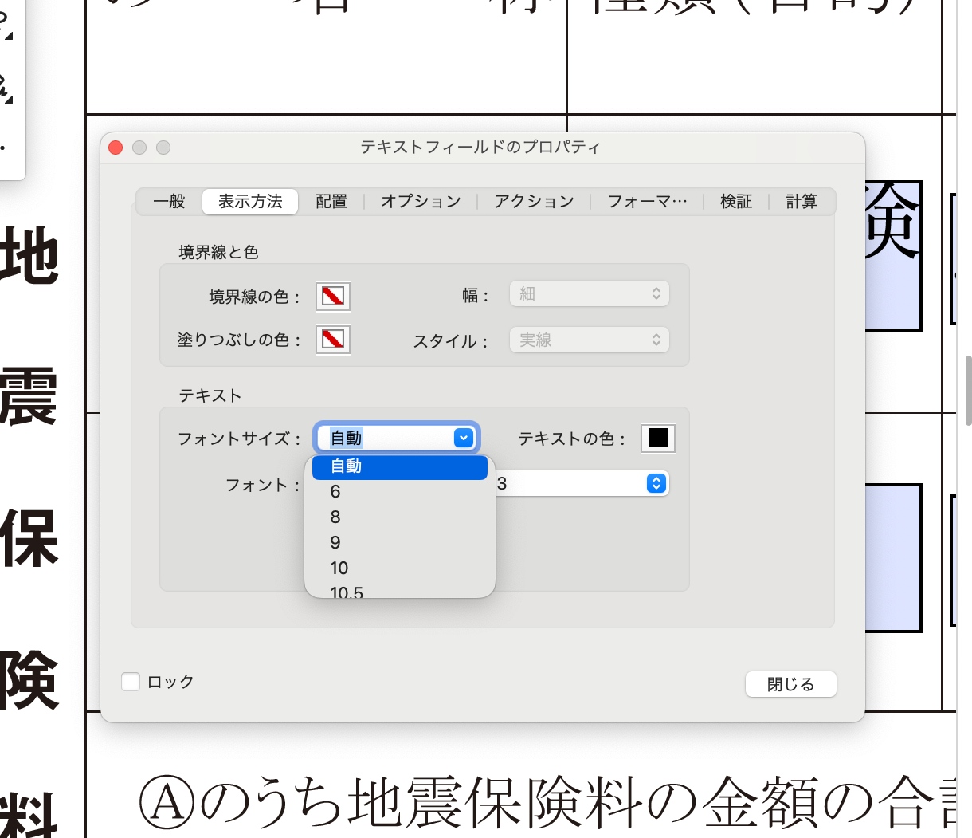Open the black テキストの色 swatch
The width and height of the screenshot is (972, 838).
point(658,438)
